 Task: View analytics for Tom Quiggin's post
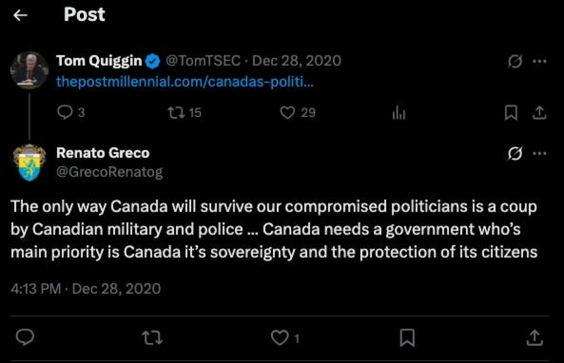(x=399, y=113)
